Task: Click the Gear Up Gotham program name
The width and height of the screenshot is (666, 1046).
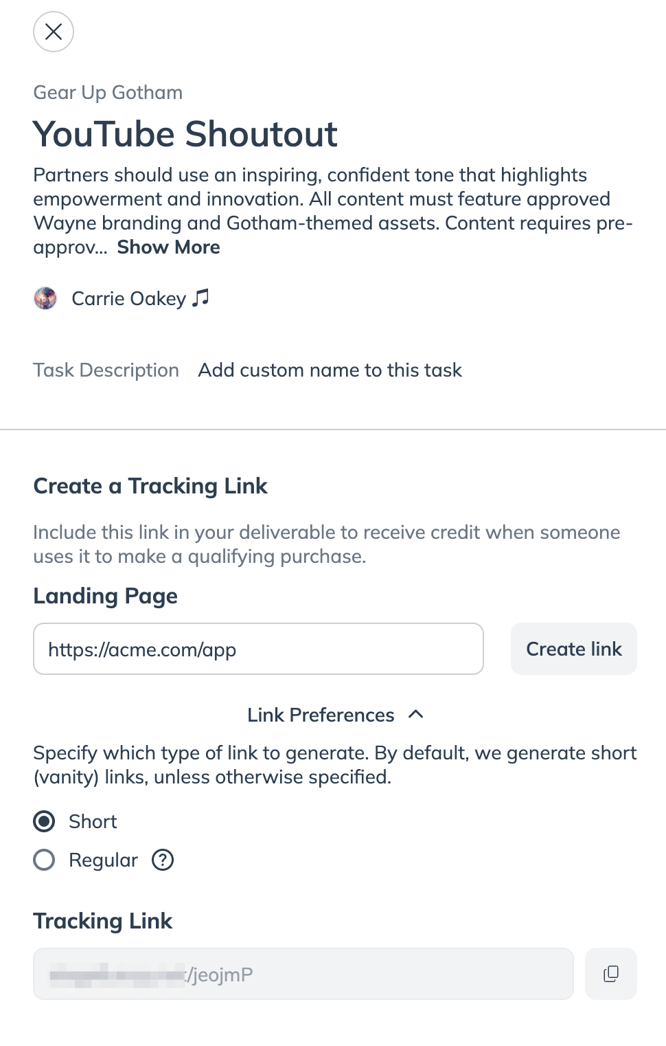Action: point(108,93)
